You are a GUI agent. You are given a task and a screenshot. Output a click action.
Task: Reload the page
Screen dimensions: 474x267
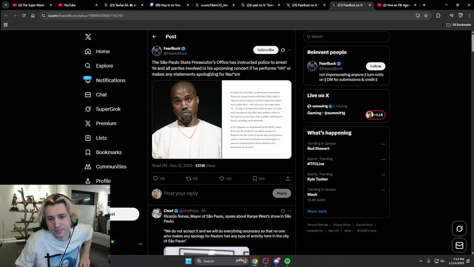coord(24,16)
